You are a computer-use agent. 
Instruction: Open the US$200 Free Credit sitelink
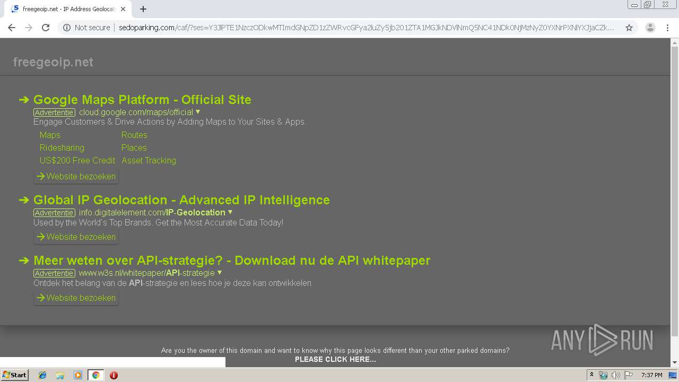click(77, 161)
